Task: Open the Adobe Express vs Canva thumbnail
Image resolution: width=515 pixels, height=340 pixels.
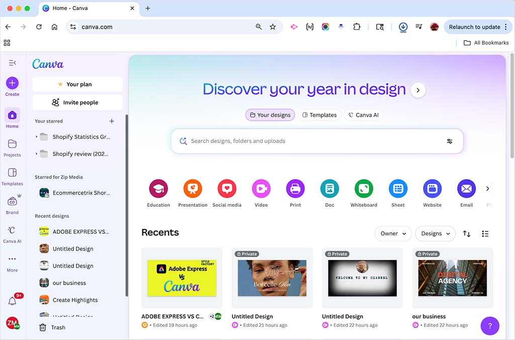Action: (x=182, y=278)
